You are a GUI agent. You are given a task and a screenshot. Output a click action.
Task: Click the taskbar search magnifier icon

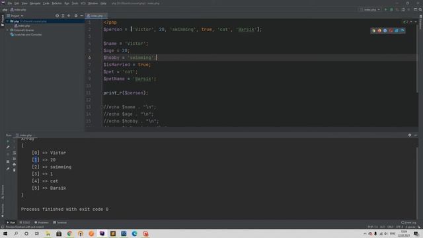pos(16,233)
